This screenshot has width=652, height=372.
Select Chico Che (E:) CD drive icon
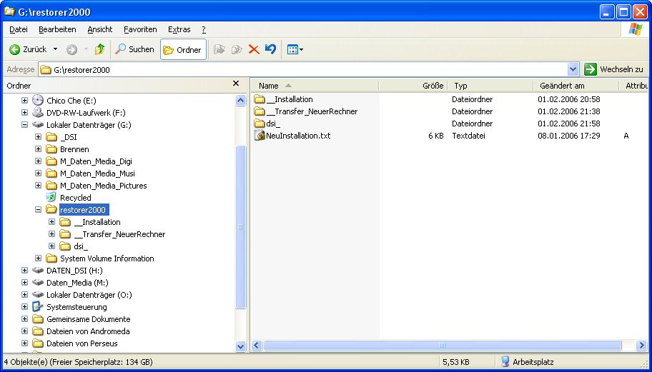click(x=38, y=100)
